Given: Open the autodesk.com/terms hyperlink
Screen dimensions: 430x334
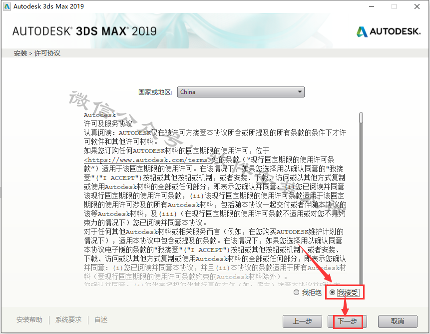Looking at the screenshot, I should [x=148, y=160].
